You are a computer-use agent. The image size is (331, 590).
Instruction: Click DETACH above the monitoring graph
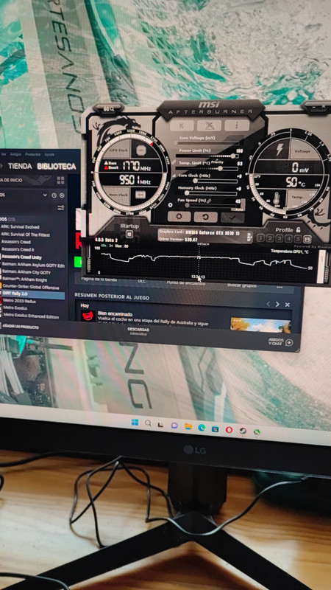(203, 245)
